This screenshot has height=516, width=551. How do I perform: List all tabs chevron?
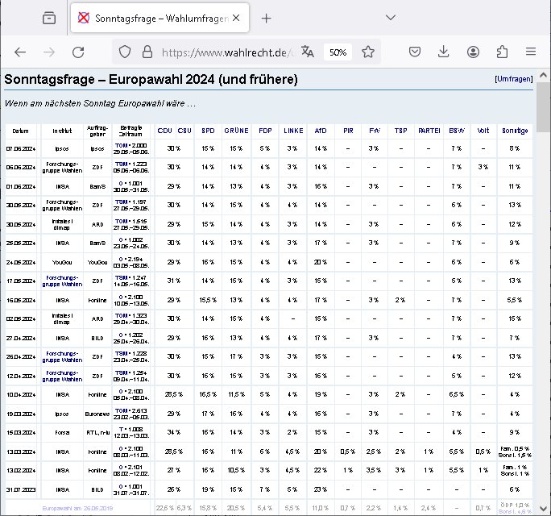click(x=391, y=18)
